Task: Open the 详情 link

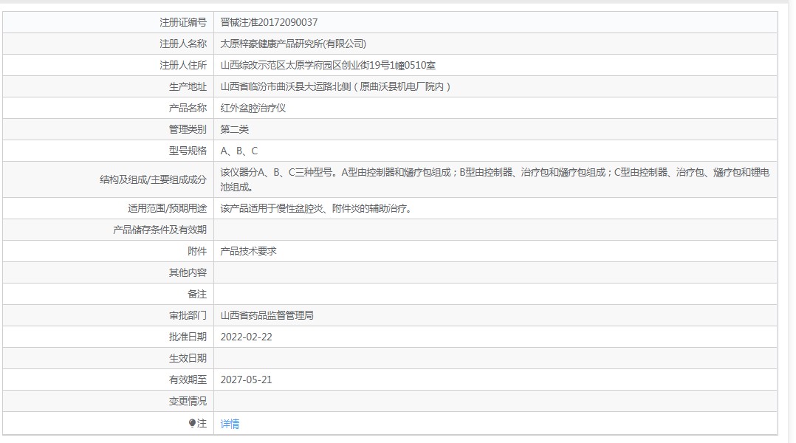Action: [230, 424]
